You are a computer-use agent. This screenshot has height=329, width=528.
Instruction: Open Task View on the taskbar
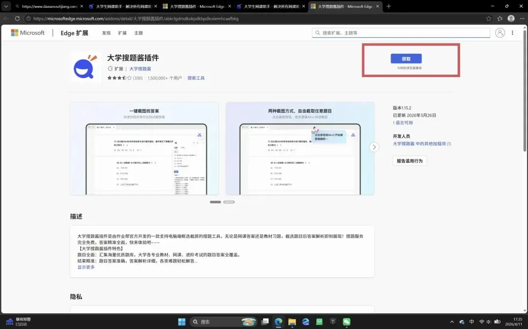tap(265, 322)
